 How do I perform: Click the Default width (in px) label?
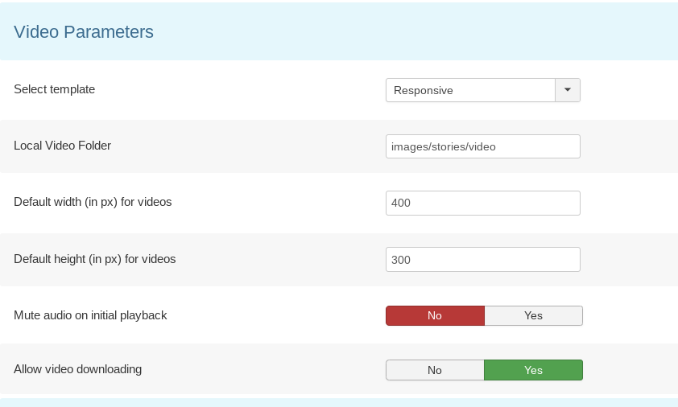[93, 202]
